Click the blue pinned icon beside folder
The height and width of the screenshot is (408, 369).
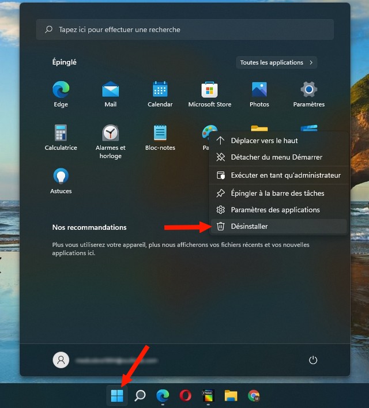point(309,128)
